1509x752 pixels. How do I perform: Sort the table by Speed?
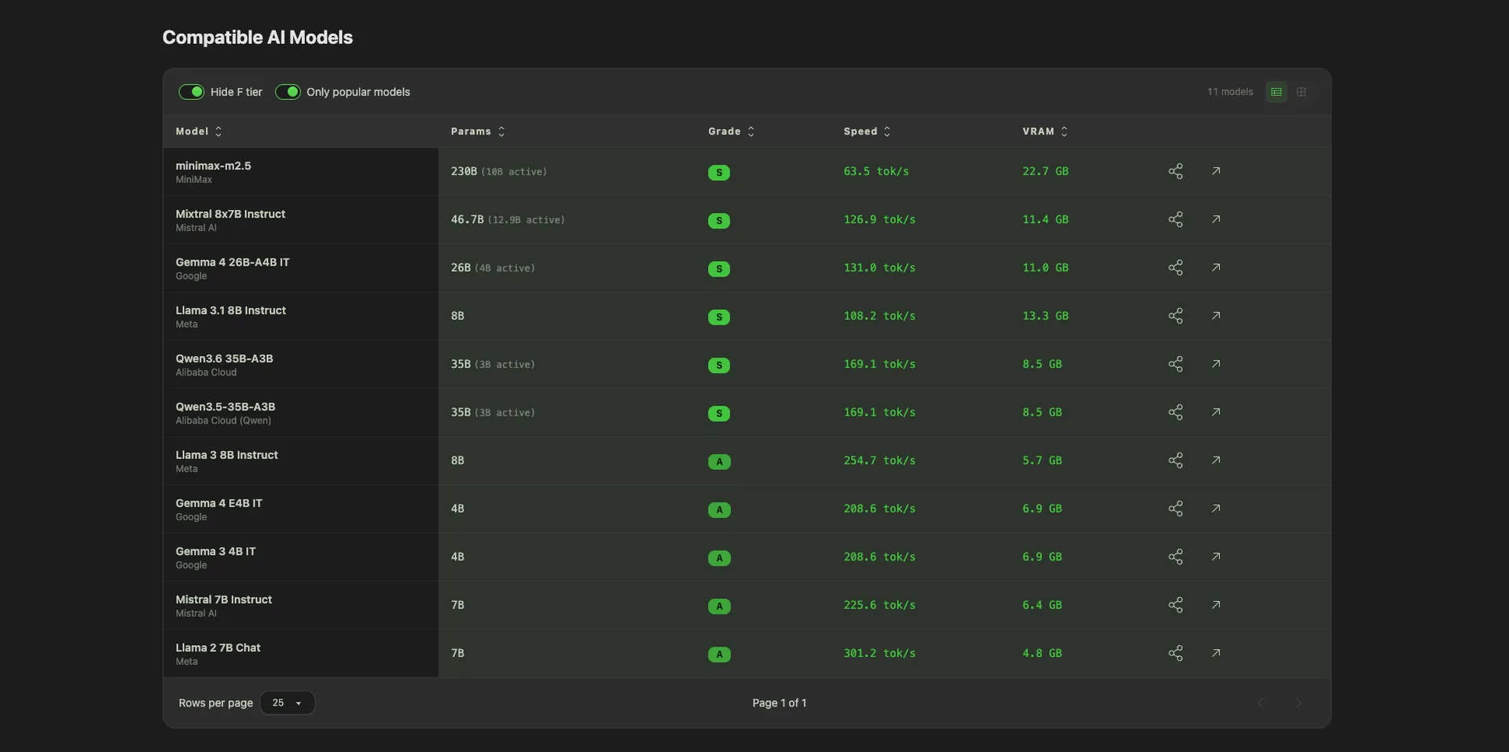click(866, 131)
